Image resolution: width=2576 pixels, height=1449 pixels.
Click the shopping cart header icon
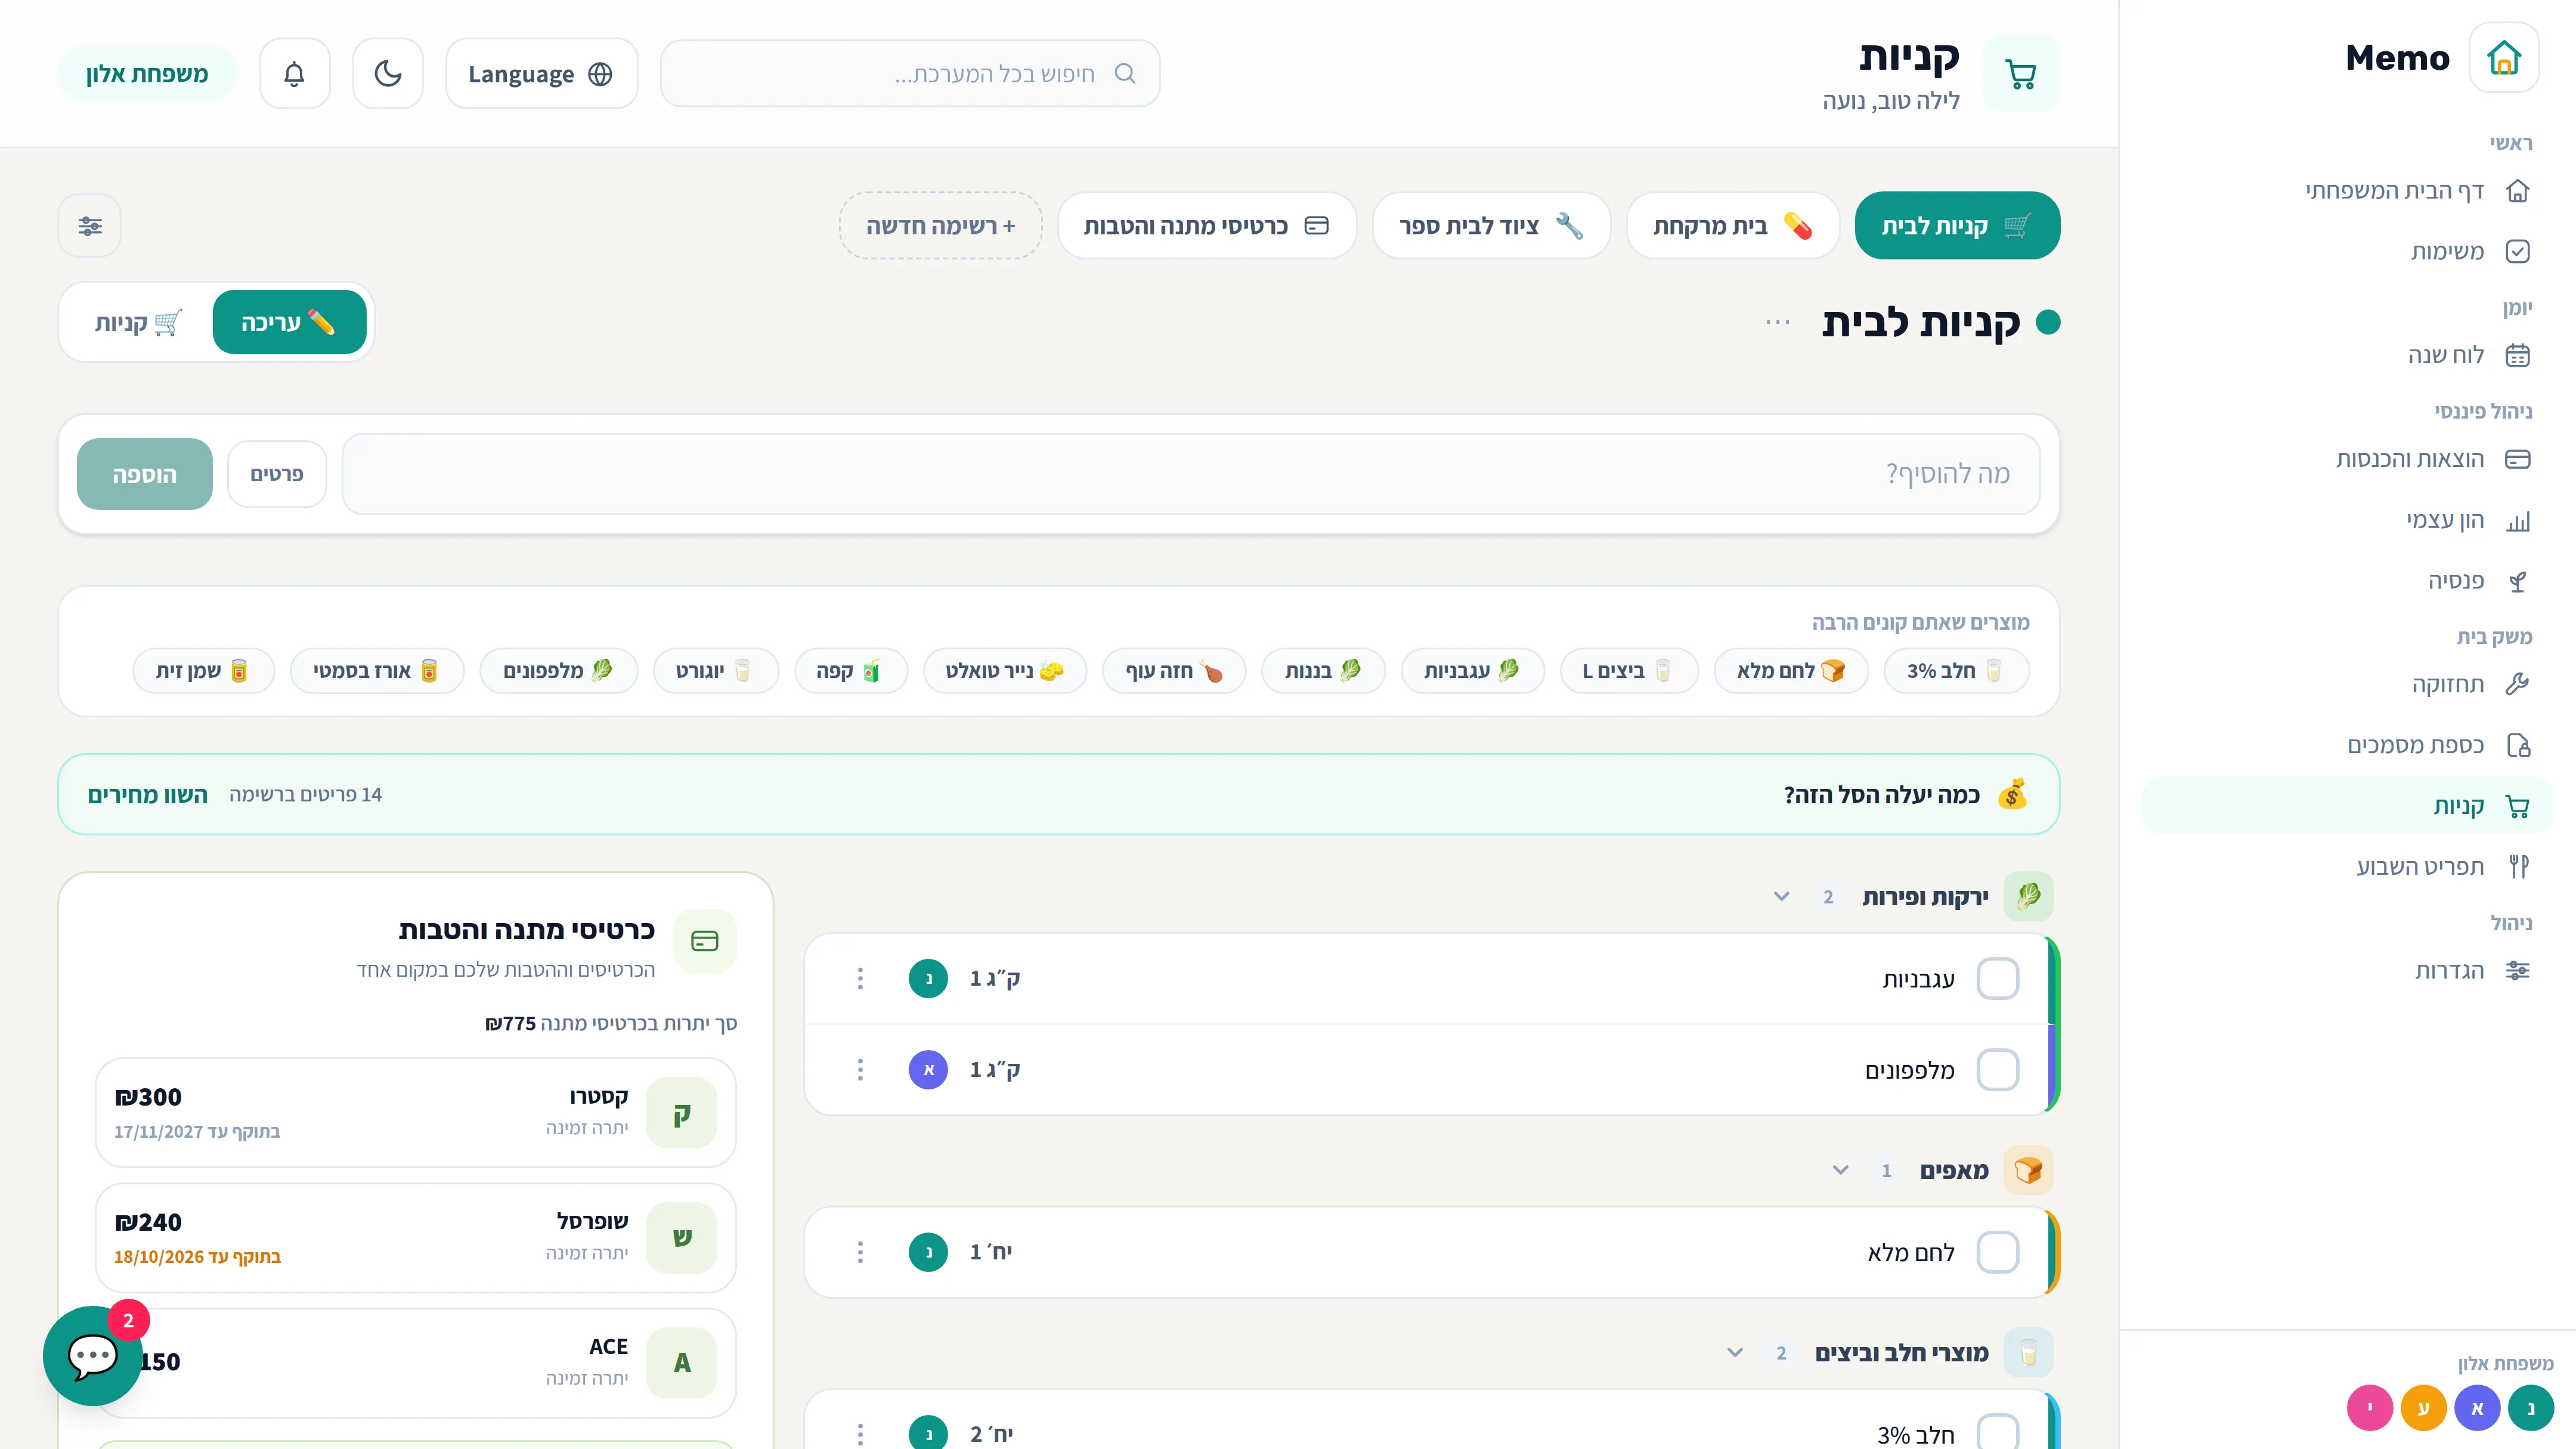point(2021,74)
